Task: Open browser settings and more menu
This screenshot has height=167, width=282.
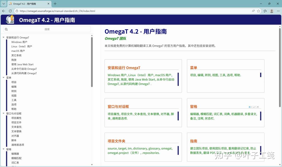Action: [x=278, y=11]
